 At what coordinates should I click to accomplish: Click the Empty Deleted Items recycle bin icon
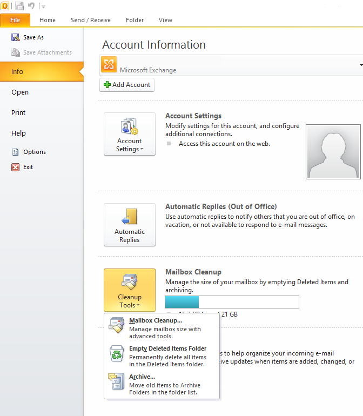116,354
